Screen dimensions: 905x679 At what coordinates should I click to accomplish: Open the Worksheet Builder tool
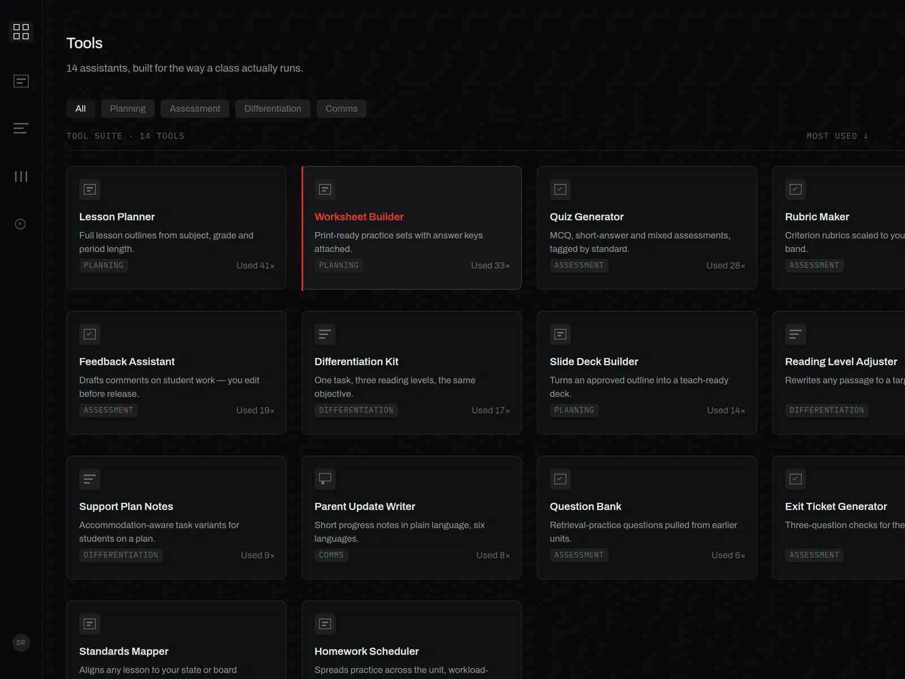tap(412, 228)
